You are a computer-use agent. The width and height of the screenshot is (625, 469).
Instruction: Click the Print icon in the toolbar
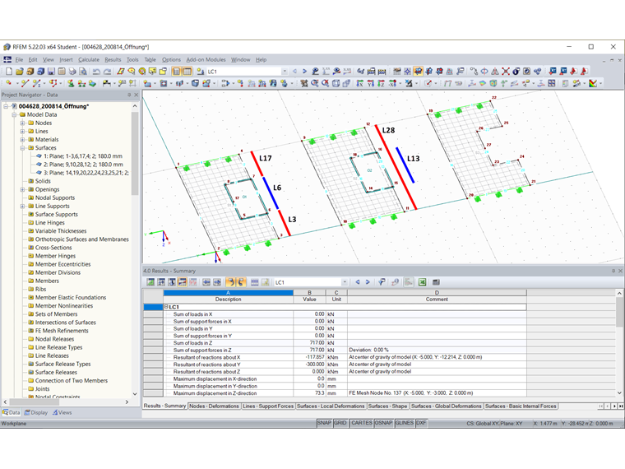pos(72,72)
